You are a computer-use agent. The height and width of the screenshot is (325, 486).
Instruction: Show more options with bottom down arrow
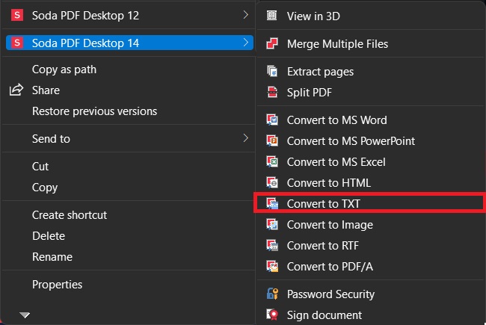[x=25, y=315]
